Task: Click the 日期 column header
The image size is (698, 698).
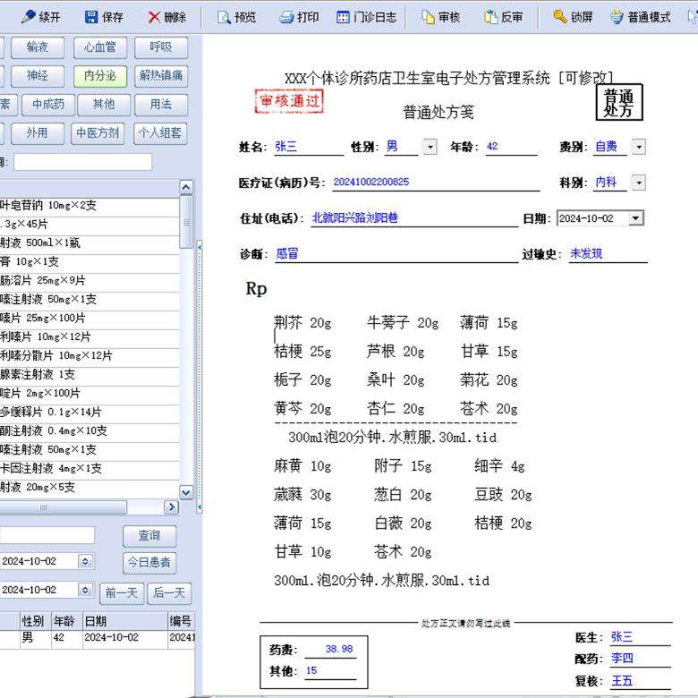Action: pos(124,621)
